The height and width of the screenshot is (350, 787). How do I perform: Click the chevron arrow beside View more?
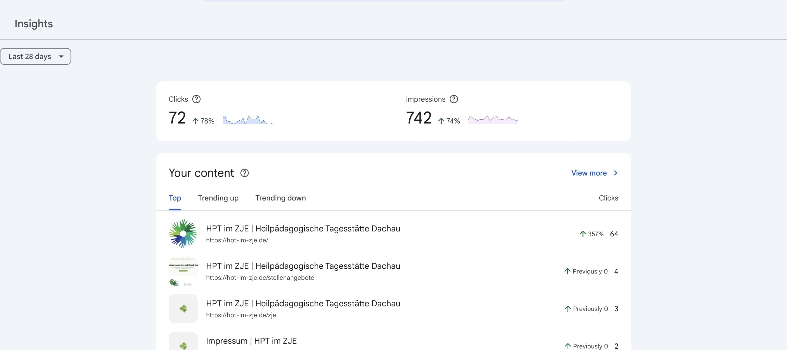pos(615,173)
